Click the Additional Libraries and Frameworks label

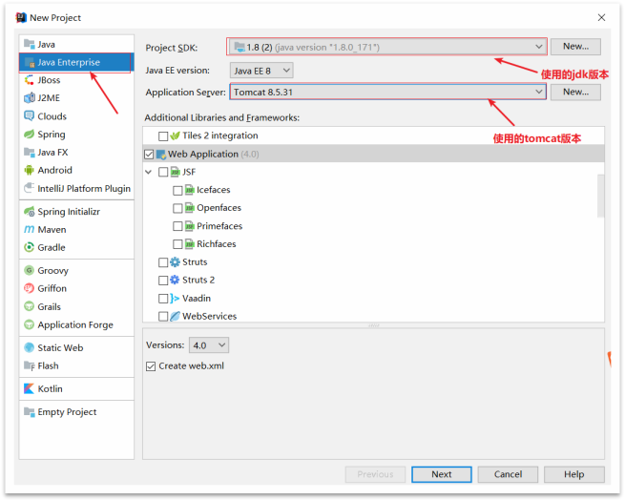(x=222, y=117)
